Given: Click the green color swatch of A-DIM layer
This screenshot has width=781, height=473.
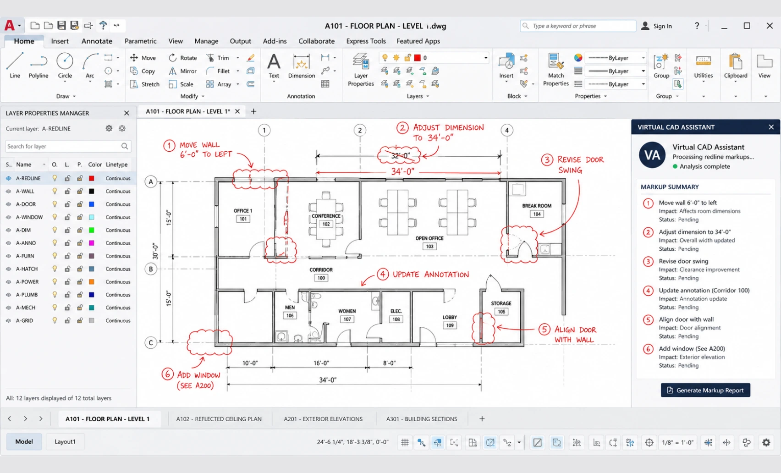Looking at the screenshot, I should pos(92,230).
